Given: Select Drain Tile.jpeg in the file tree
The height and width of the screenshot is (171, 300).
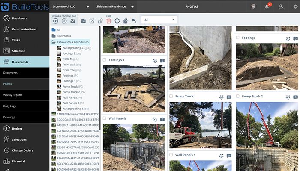Looking at the screenshot, I should pos(69,70).
